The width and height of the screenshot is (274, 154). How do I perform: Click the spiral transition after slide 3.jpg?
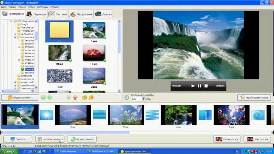tap(258, 115)
